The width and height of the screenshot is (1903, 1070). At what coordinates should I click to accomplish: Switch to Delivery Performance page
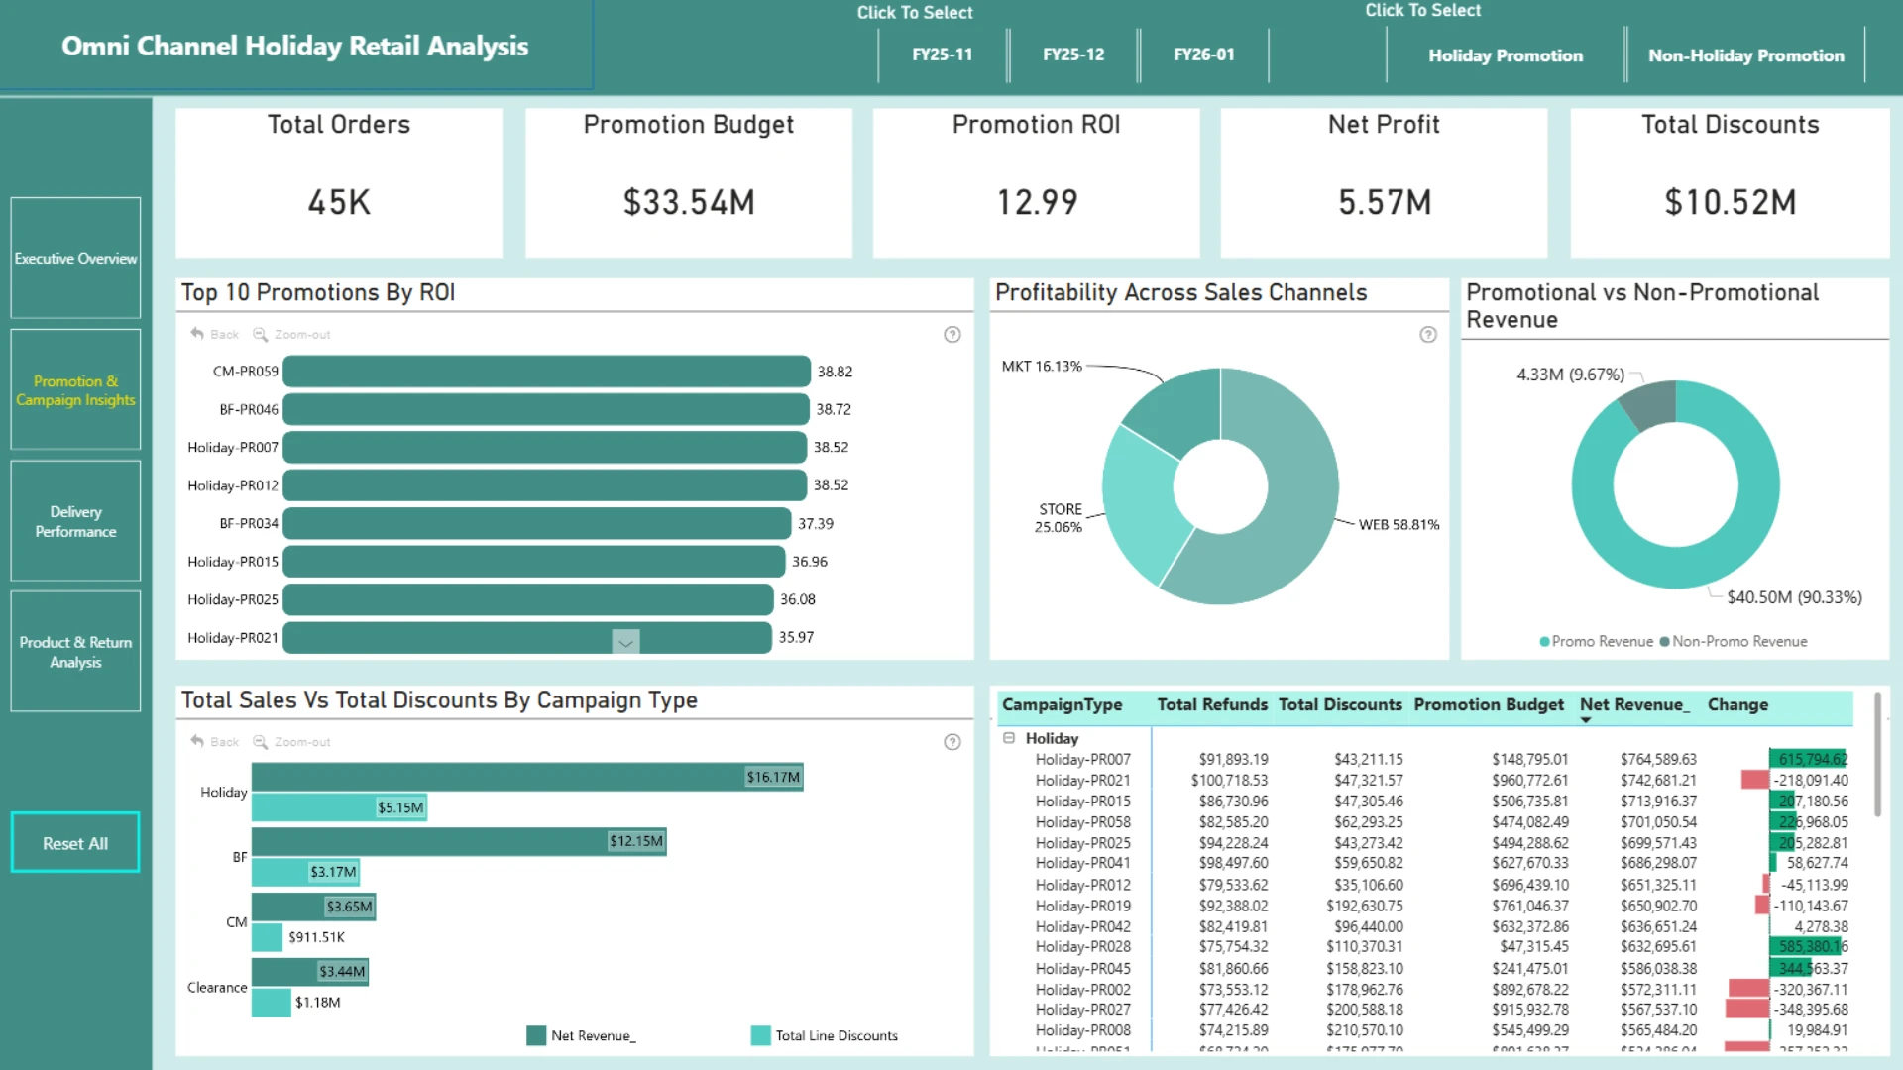pyautogui.click(x=75, y=521)
